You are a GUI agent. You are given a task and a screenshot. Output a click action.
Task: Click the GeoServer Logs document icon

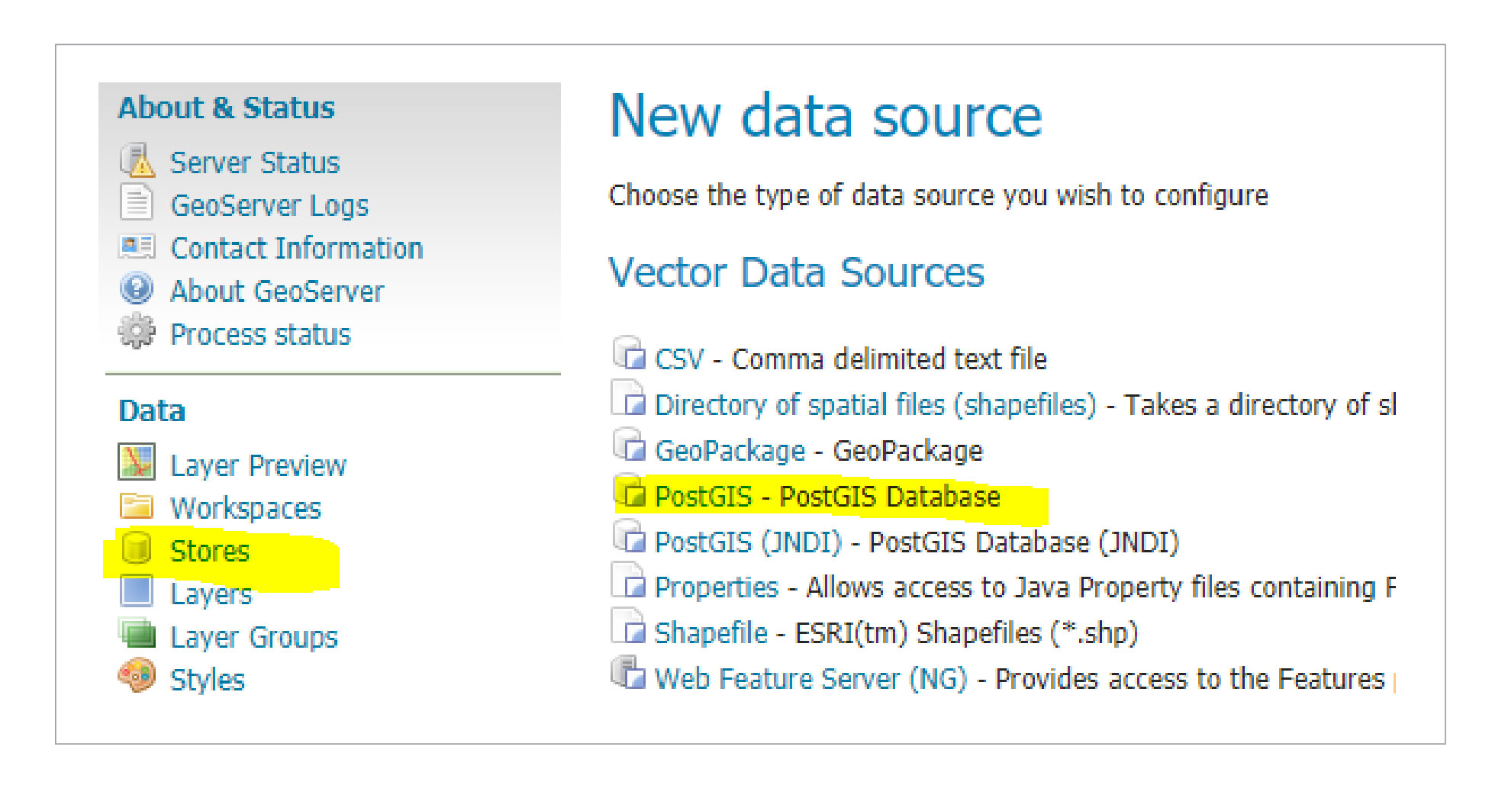[137, 203]
